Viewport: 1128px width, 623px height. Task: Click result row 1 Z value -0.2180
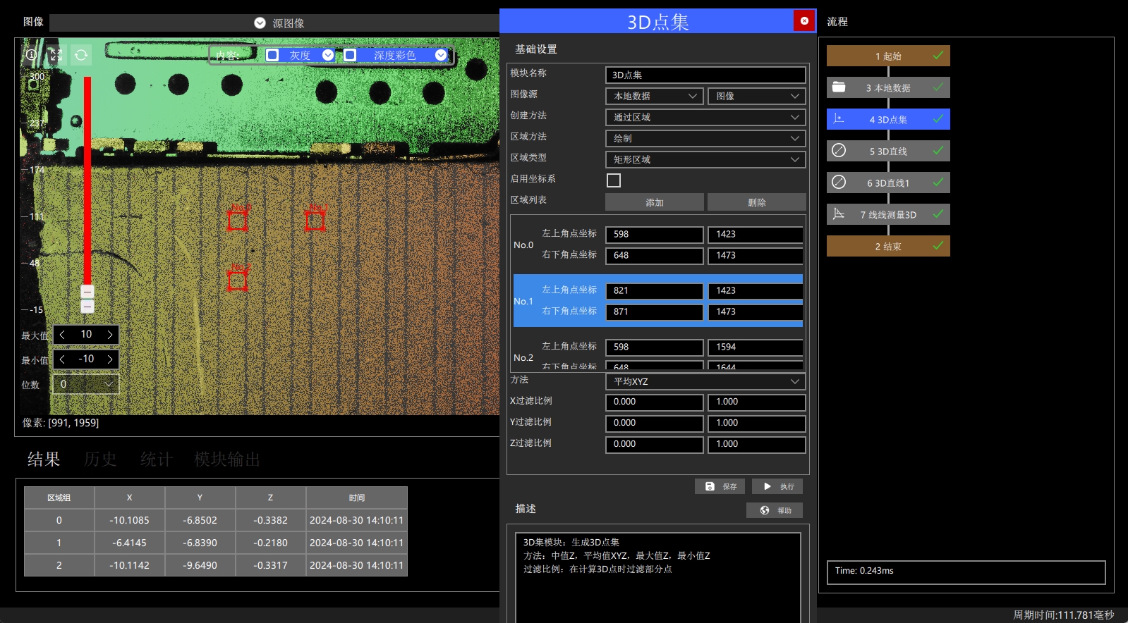(x=271, y=543)
